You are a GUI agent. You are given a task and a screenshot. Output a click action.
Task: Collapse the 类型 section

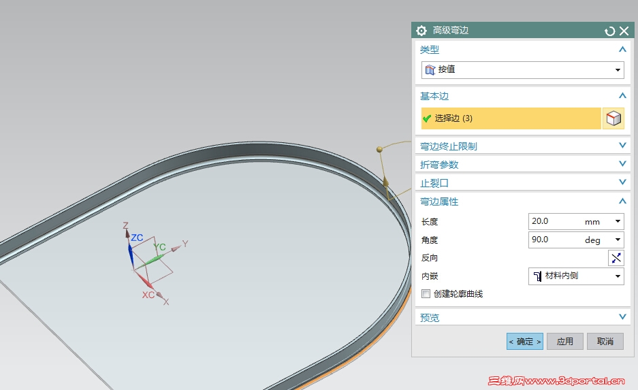pyautogui.click(x=622, y=50)
